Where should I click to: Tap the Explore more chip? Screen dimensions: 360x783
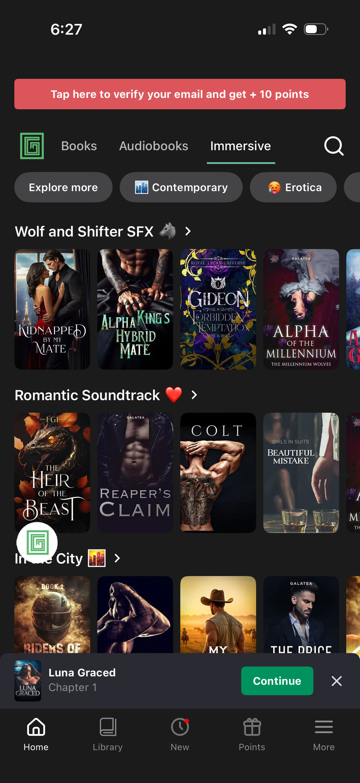(63, 187)
